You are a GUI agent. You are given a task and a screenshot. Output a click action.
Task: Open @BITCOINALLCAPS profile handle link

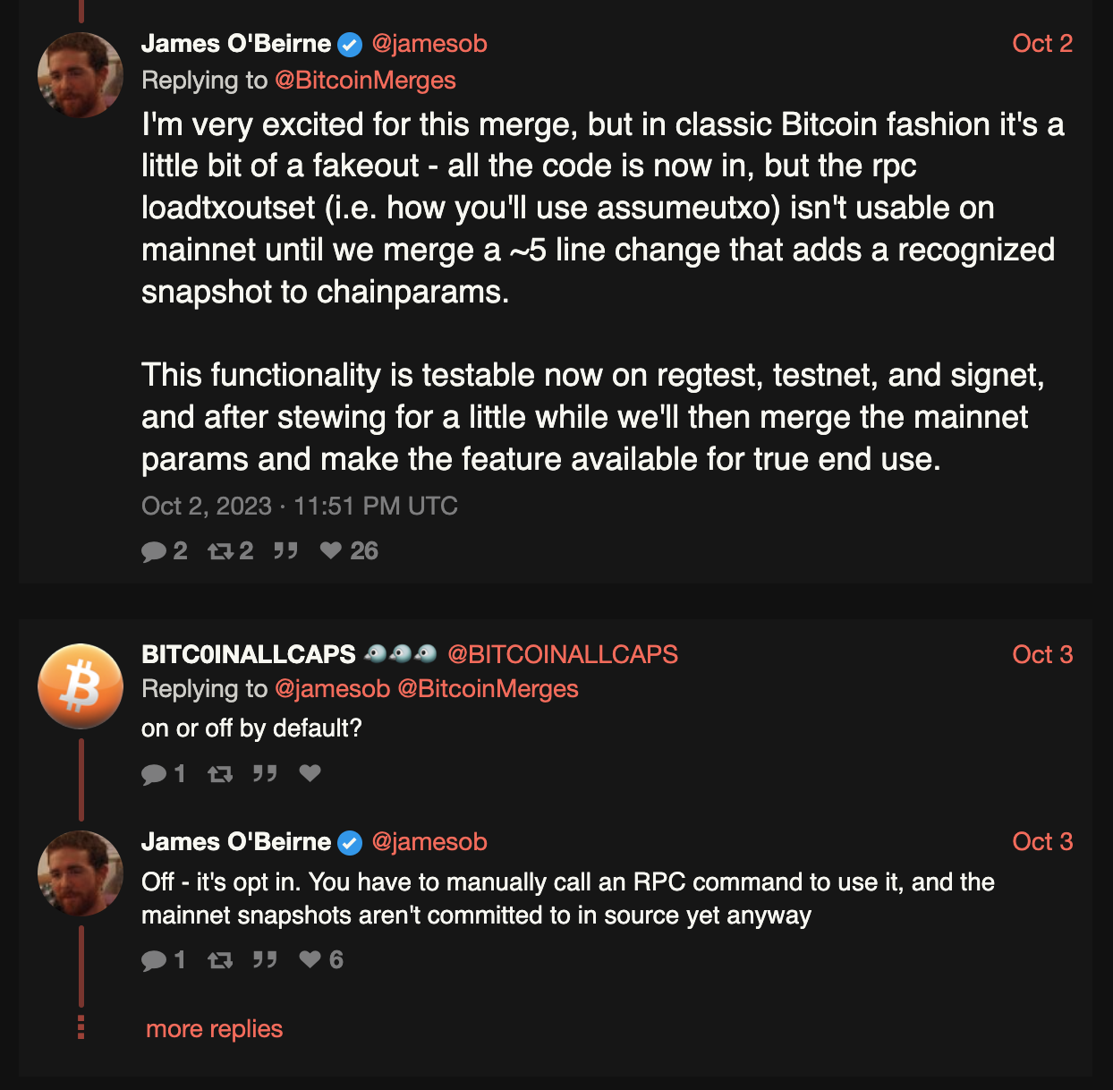click(x=562, y=654)
